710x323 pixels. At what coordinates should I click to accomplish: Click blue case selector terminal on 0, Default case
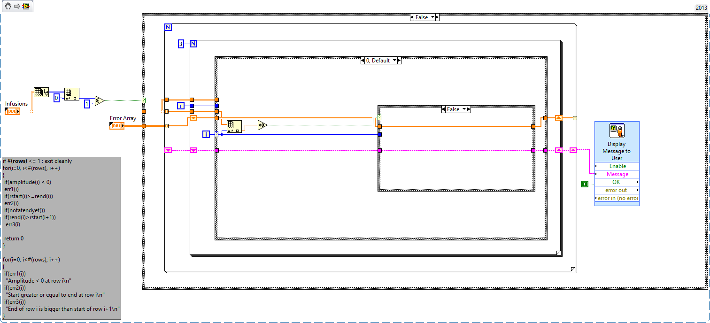(x=216, y=134)
